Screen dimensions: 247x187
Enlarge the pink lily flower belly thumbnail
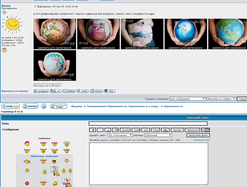click(55, 66)
